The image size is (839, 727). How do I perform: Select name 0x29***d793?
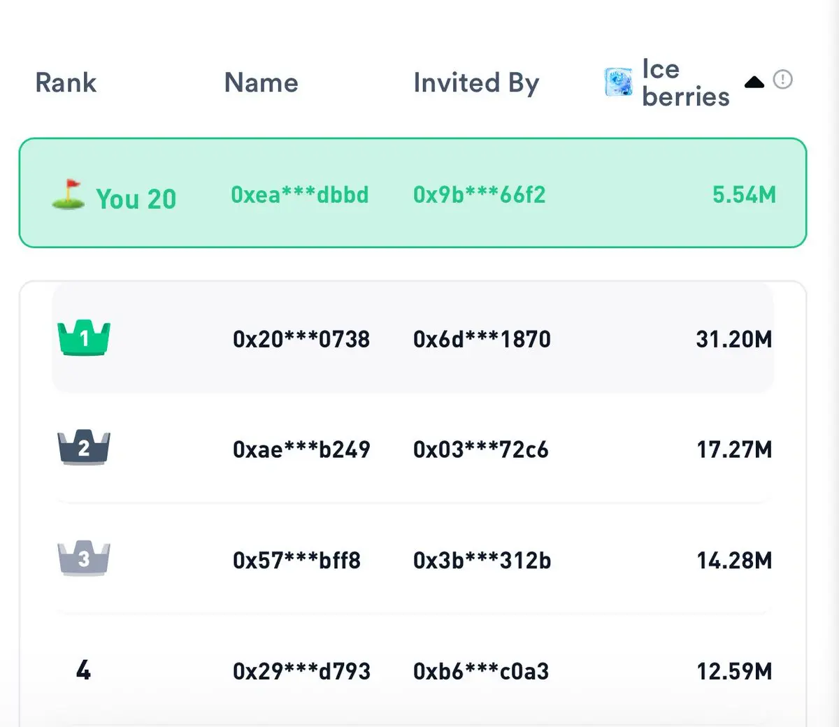click(301, 671)
